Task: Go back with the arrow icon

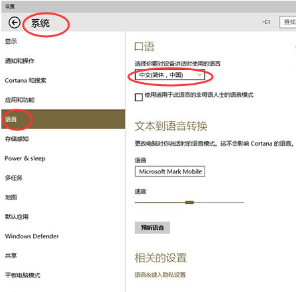Action: pyautogui.click(x=15, y=23)
